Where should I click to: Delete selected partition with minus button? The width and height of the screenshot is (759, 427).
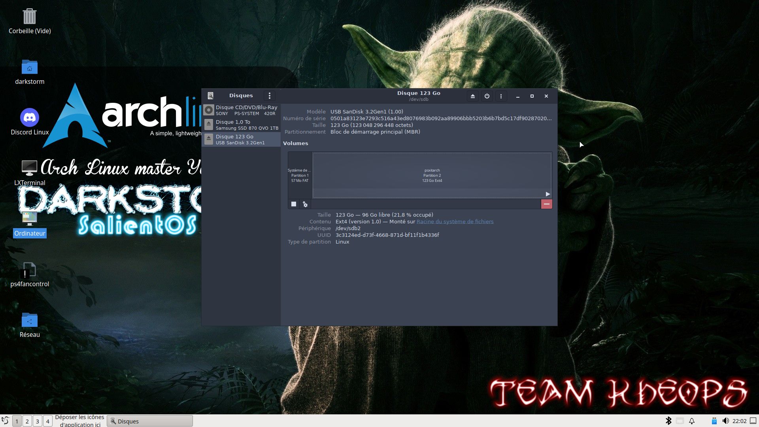546,204
